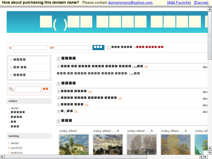The height and width of the screenshot is (159, 212).
Task: Click vertical scrollbar up arrow at top
Action: [x=210, y=9]
